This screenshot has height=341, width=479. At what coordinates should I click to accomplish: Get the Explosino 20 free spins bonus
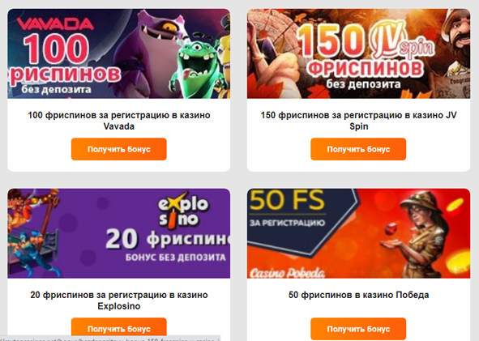coord(119,329)
